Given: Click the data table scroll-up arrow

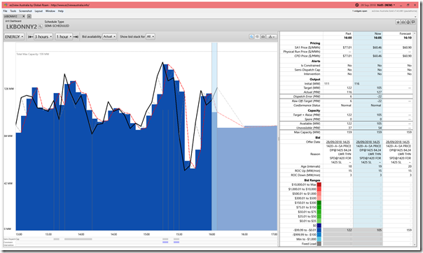Looking at the screenshot, I should pyautogui.click(x=415, y=33).
